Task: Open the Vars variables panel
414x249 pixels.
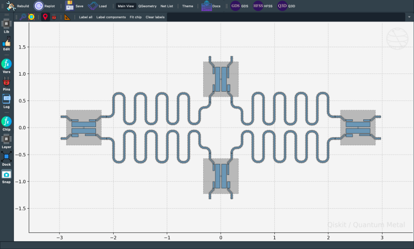Action: [6, 66]
